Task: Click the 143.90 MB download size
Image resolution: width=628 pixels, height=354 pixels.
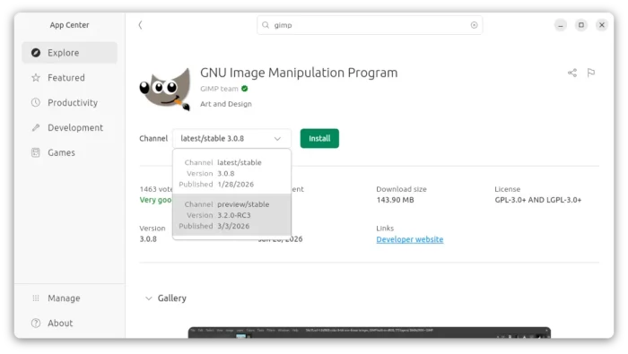Action: tap(395, 200)
